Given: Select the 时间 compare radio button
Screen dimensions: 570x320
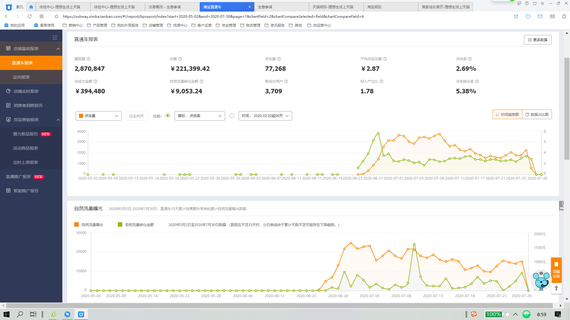Looking at the screenshot, I should [x=232, y=116].
